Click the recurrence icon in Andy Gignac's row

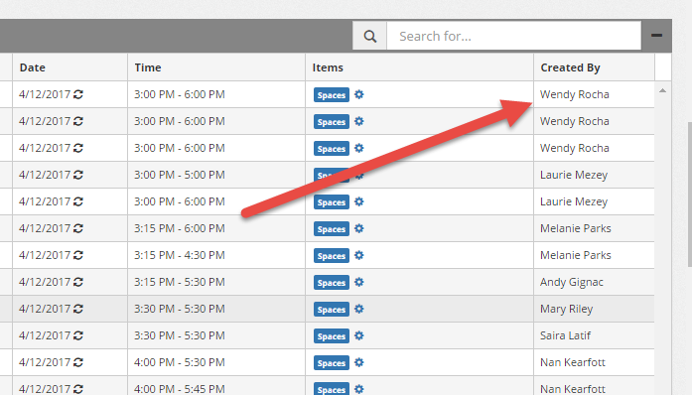(x=78, y=282)
